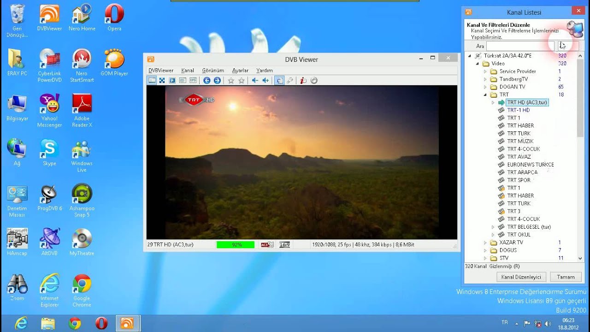
Task: Open the MyTheatre desktop icon
Action: pyautogui.click(x=82, y=243)
